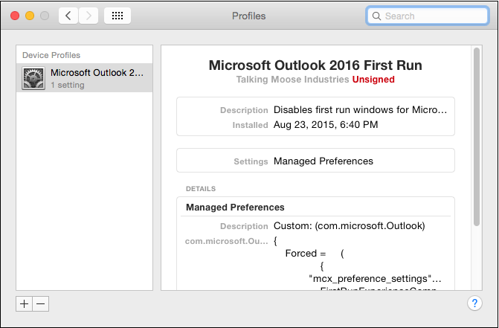Click the 'Settings' field label
The height and width of the screenshot is (328, 499).
click(x=251, y=161)
